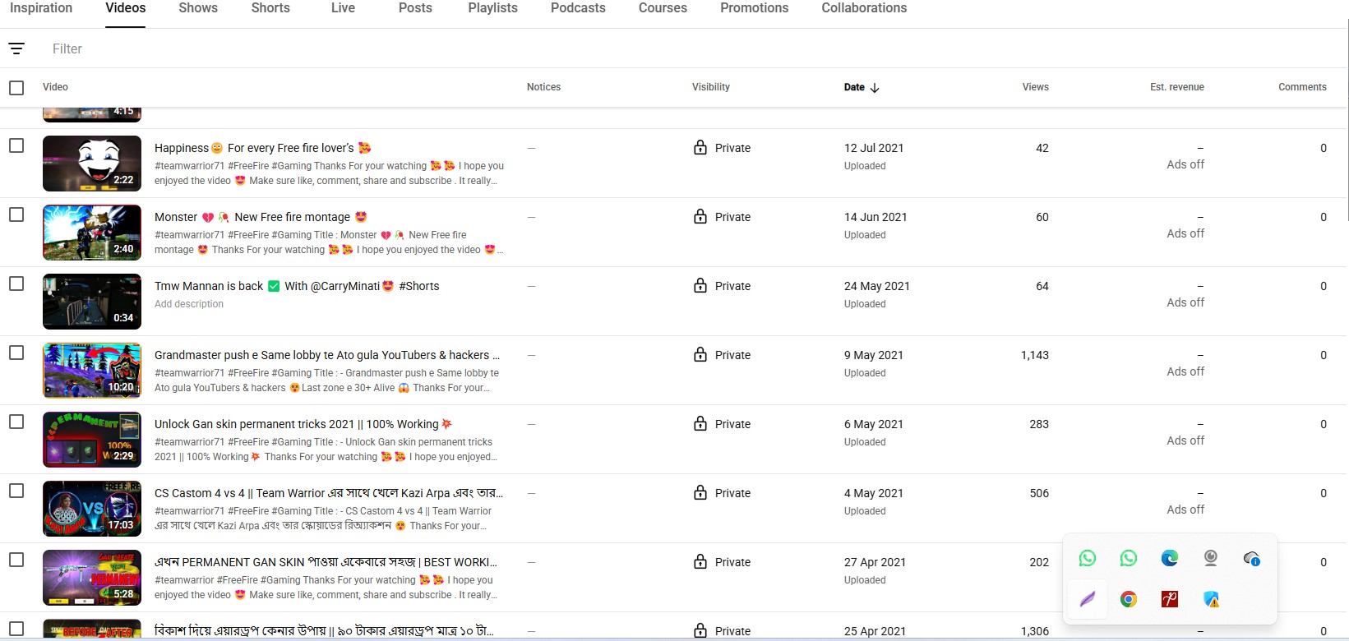Viewport: 1349px width, 641px height.
Task: Open the 2:40 Monster video thumbnail
Action: point(92,232)
